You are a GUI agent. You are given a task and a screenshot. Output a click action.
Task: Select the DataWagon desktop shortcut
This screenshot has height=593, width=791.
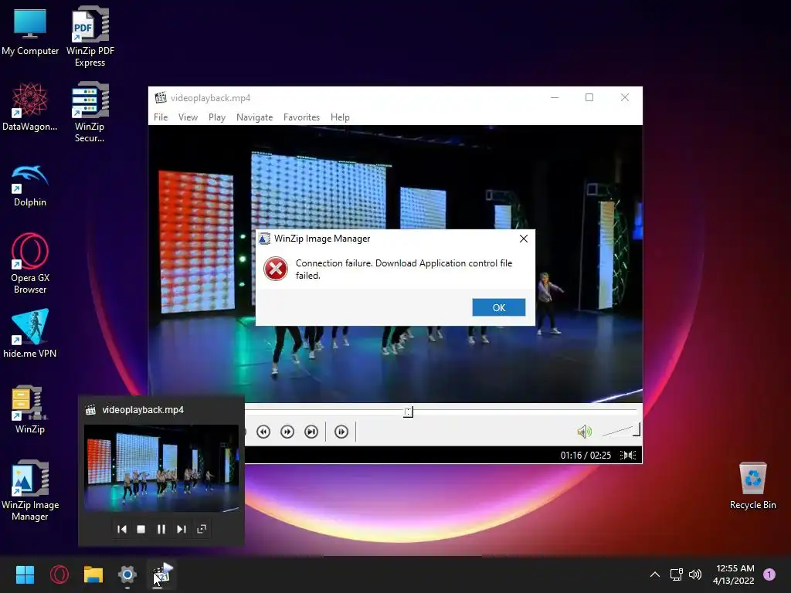(30, 107)
